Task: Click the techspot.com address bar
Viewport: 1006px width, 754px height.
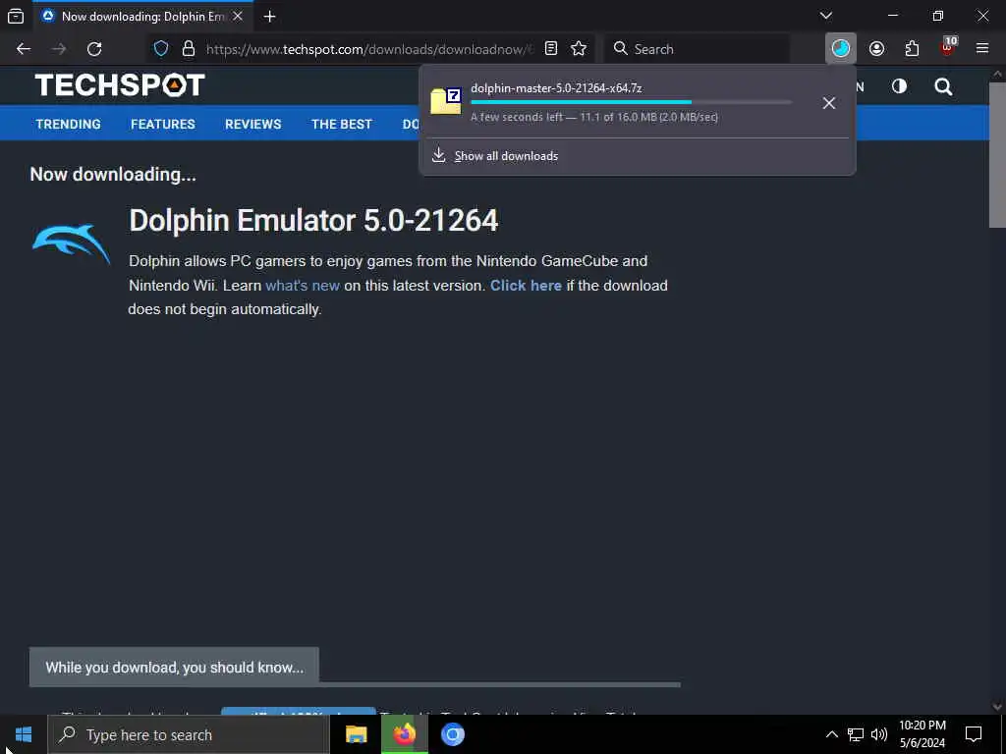Action: point(369,49)
